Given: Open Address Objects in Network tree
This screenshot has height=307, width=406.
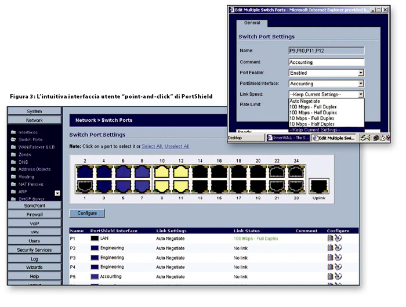Looking at the screenshot, I should pyautogui.click(x=34, y=169).
